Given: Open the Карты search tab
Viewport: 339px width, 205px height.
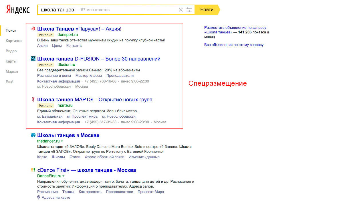Looking at the screenshot, I should click(11, 61).
